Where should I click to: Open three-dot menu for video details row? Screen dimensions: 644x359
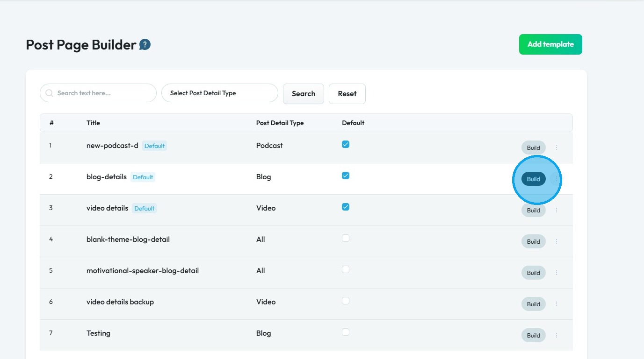(x=557, y=210)
